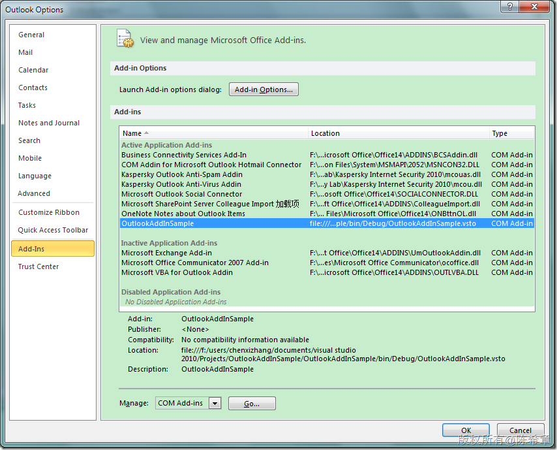Select Microsoft VBA for Outlook Addin
557x450 pixels.
pos(327,272)
